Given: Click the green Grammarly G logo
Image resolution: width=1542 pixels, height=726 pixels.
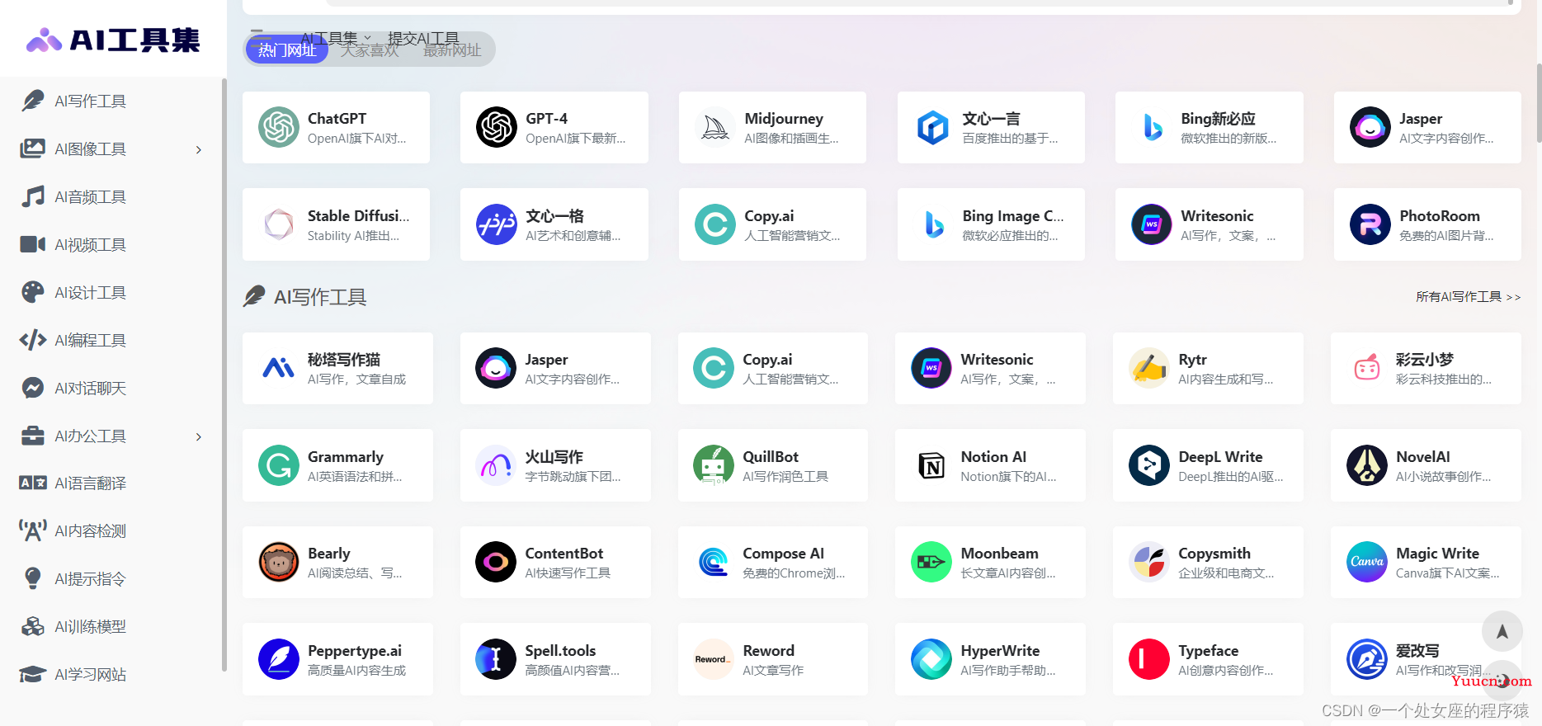Looking at the screenshot, I should point(278,465).
